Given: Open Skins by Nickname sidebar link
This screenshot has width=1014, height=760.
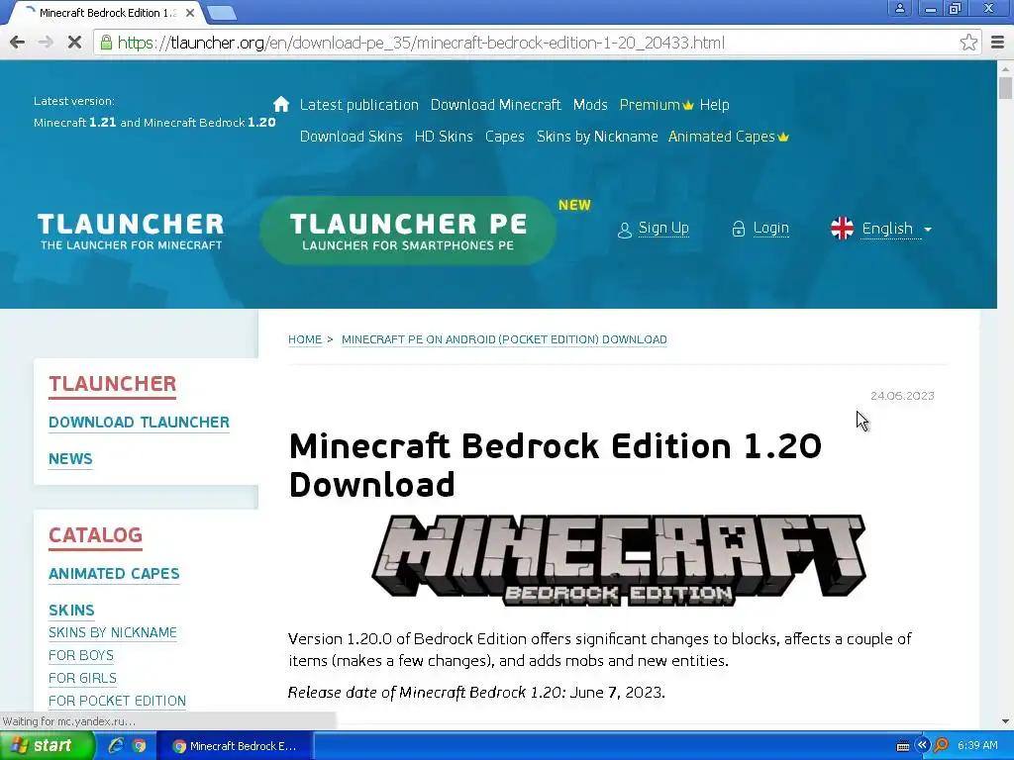Looking at the screenshot, I should (x=113, y=632).
